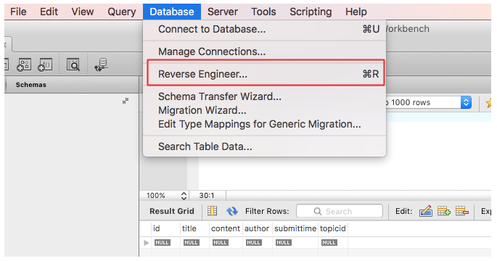The height and width of the screenshot is (261, 497).
Task: Click the search table data magnifier icon
Action: (73, 65)
